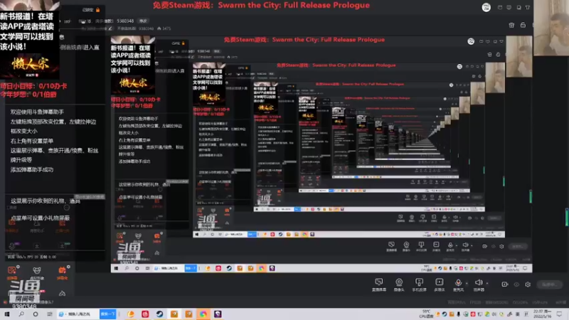Expand the microphone options arrow

point(467,283)
